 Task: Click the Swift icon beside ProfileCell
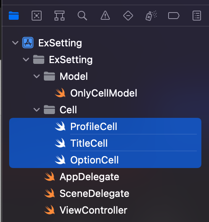pos(60,126)
